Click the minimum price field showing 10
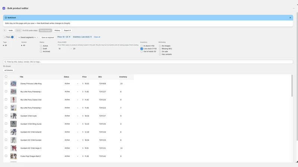Screen dimensions: 298x167 (x=64, y=49)
